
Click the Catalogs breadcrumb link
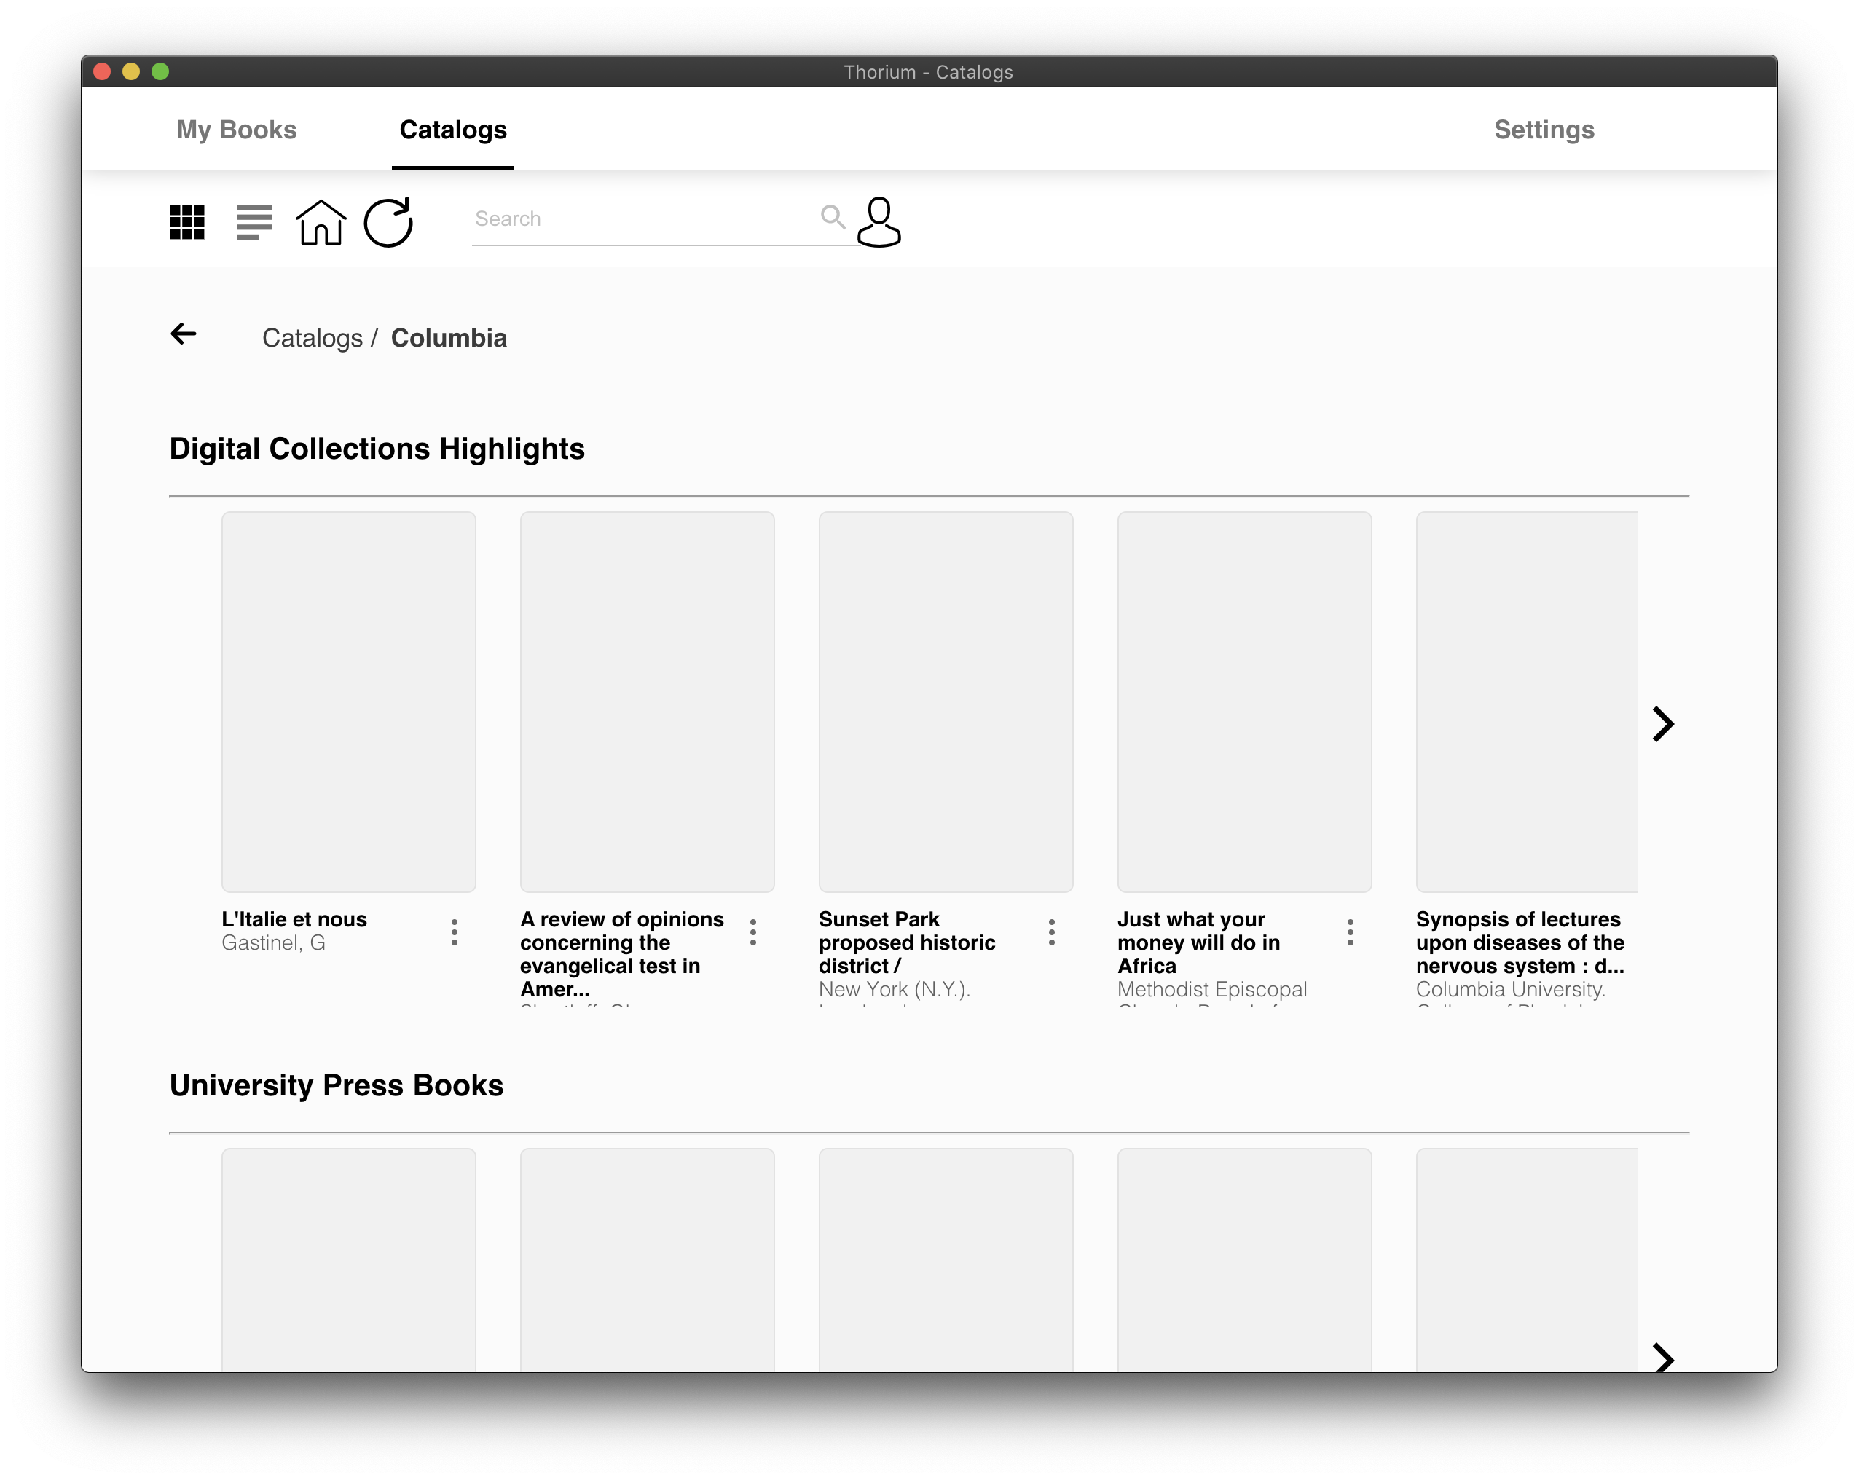point(312,338)
